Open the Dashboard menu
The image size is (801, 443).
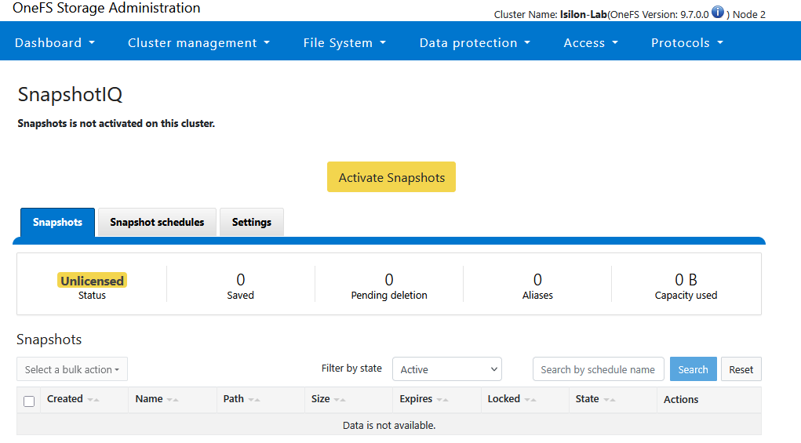(55, 43)
